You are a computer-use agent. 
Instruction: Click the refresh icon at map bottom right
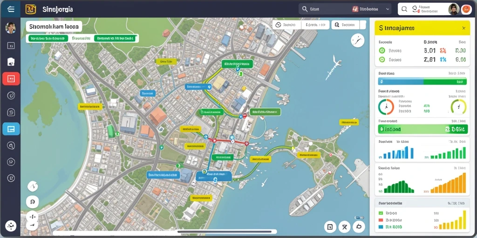coord(359,226)
